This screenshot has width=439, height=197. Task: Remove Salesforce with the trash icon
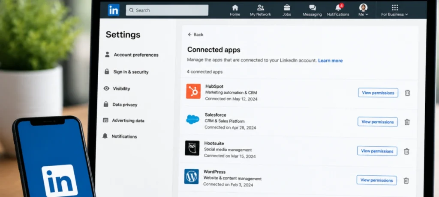[407, 122]
